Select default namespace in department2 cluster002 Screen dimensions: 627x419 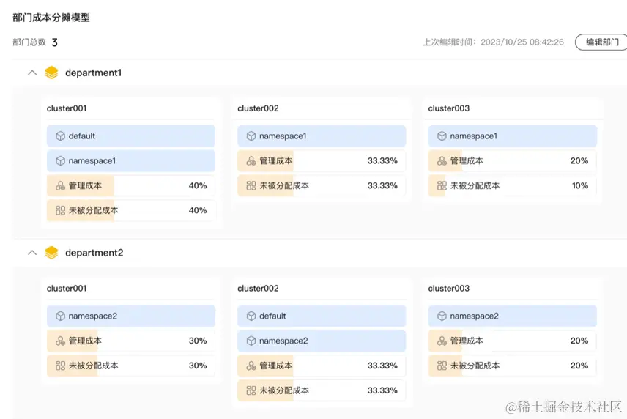[x=322, y=316]
